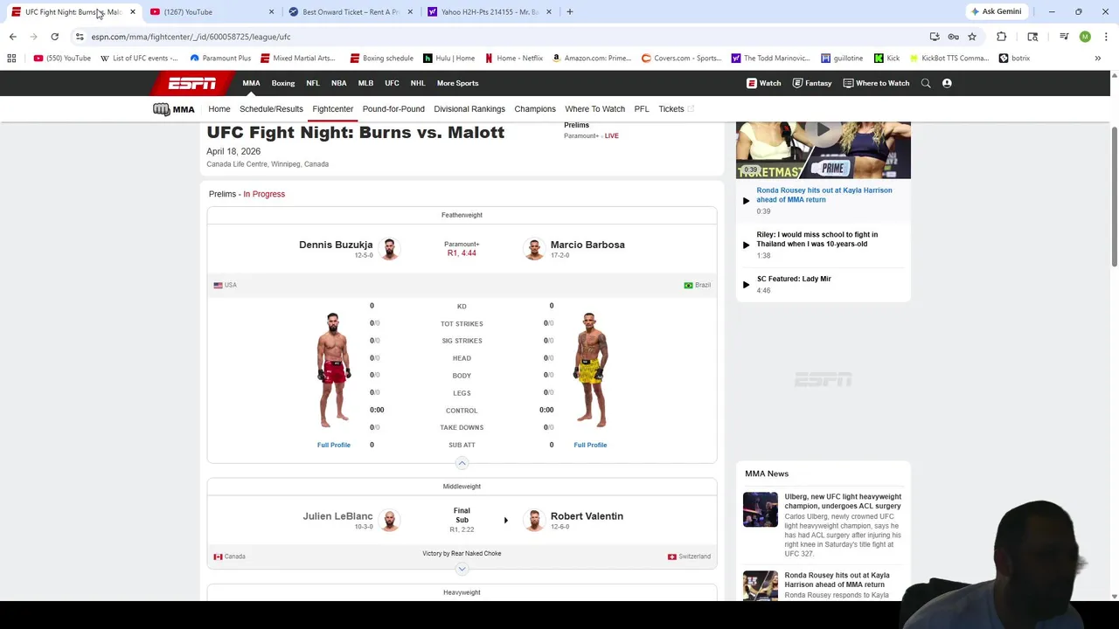Open the Fantasy icon link in the ESPN header
The height and width of the screenshot is (629, 1119).
(x=811, y=83)
